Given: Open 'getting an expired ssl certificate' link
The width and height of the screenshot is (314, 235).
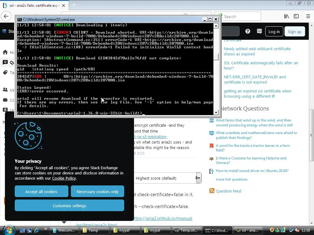Looking at the screenshot, I should tap(257, 94).
